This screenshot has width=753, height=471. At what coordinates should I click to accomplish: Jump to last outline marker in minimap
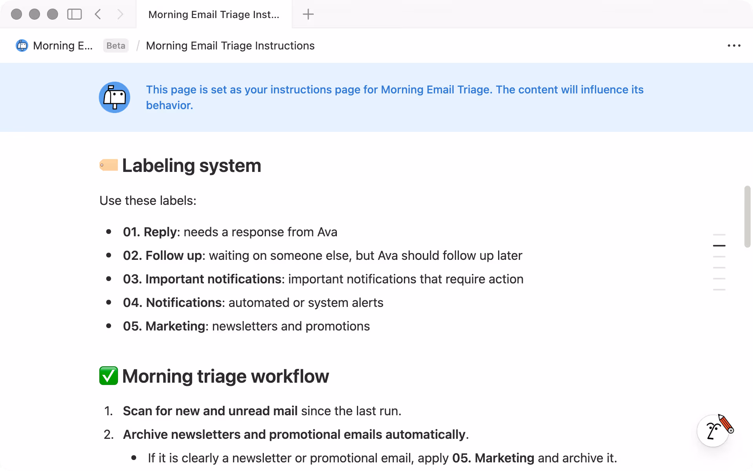tap(719, 290)
